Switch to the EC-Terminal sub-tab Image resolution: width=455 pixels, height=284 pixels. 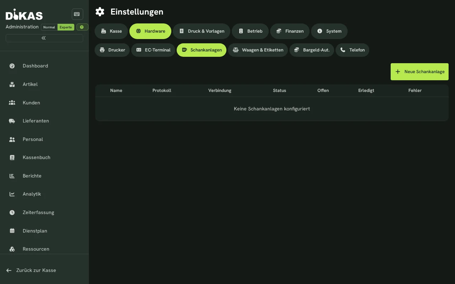pyautogui.click(x=153, y=50)
